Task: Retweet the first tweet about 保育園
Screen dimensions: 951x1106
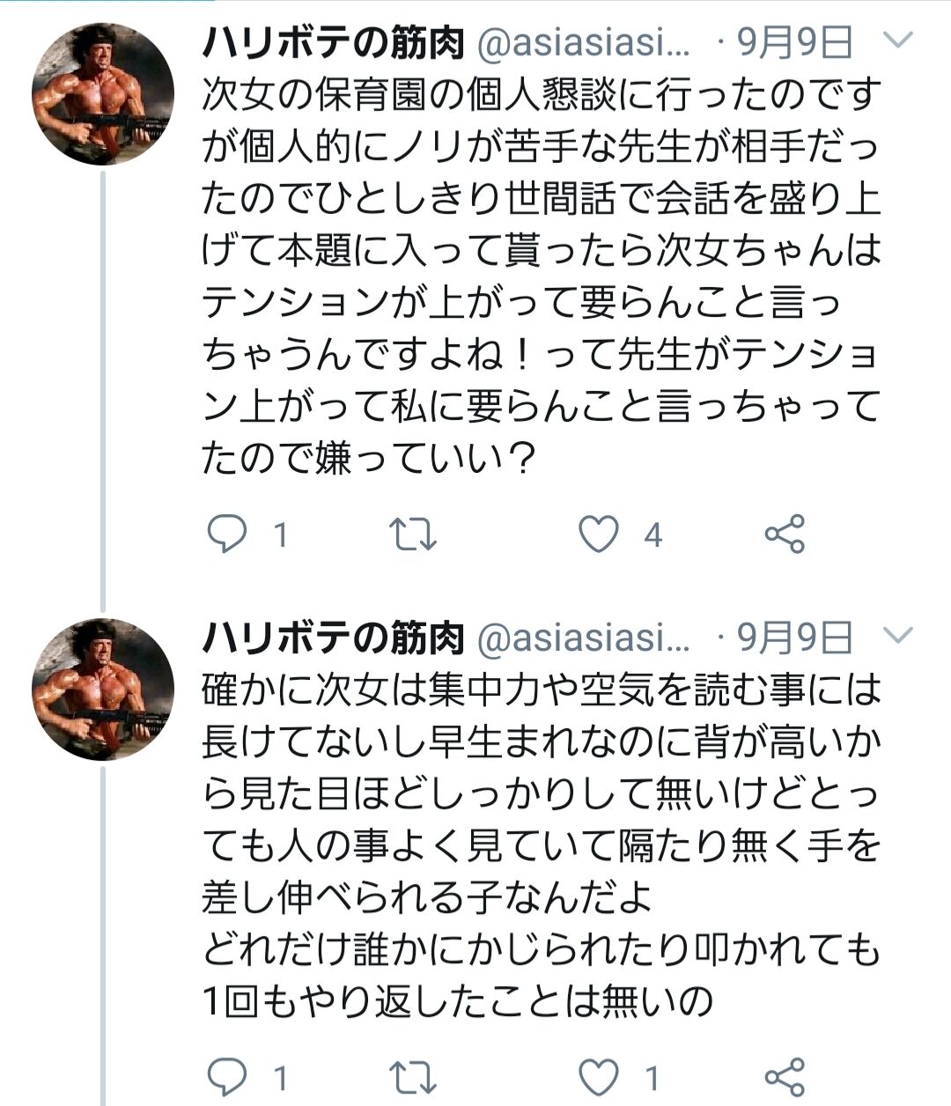Action: [x=413, y=535]
